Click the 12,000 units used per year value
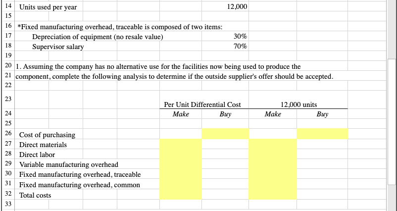The image size is (397, 211). coord(237,7)
